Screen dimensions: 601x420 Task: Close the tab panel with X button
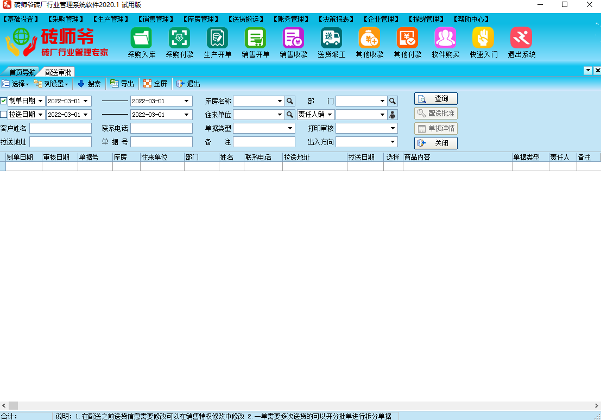[x=598, y=71]
